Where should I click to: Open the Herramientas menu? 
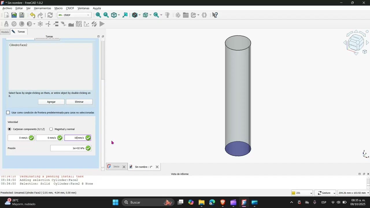[x=42, y=8]
